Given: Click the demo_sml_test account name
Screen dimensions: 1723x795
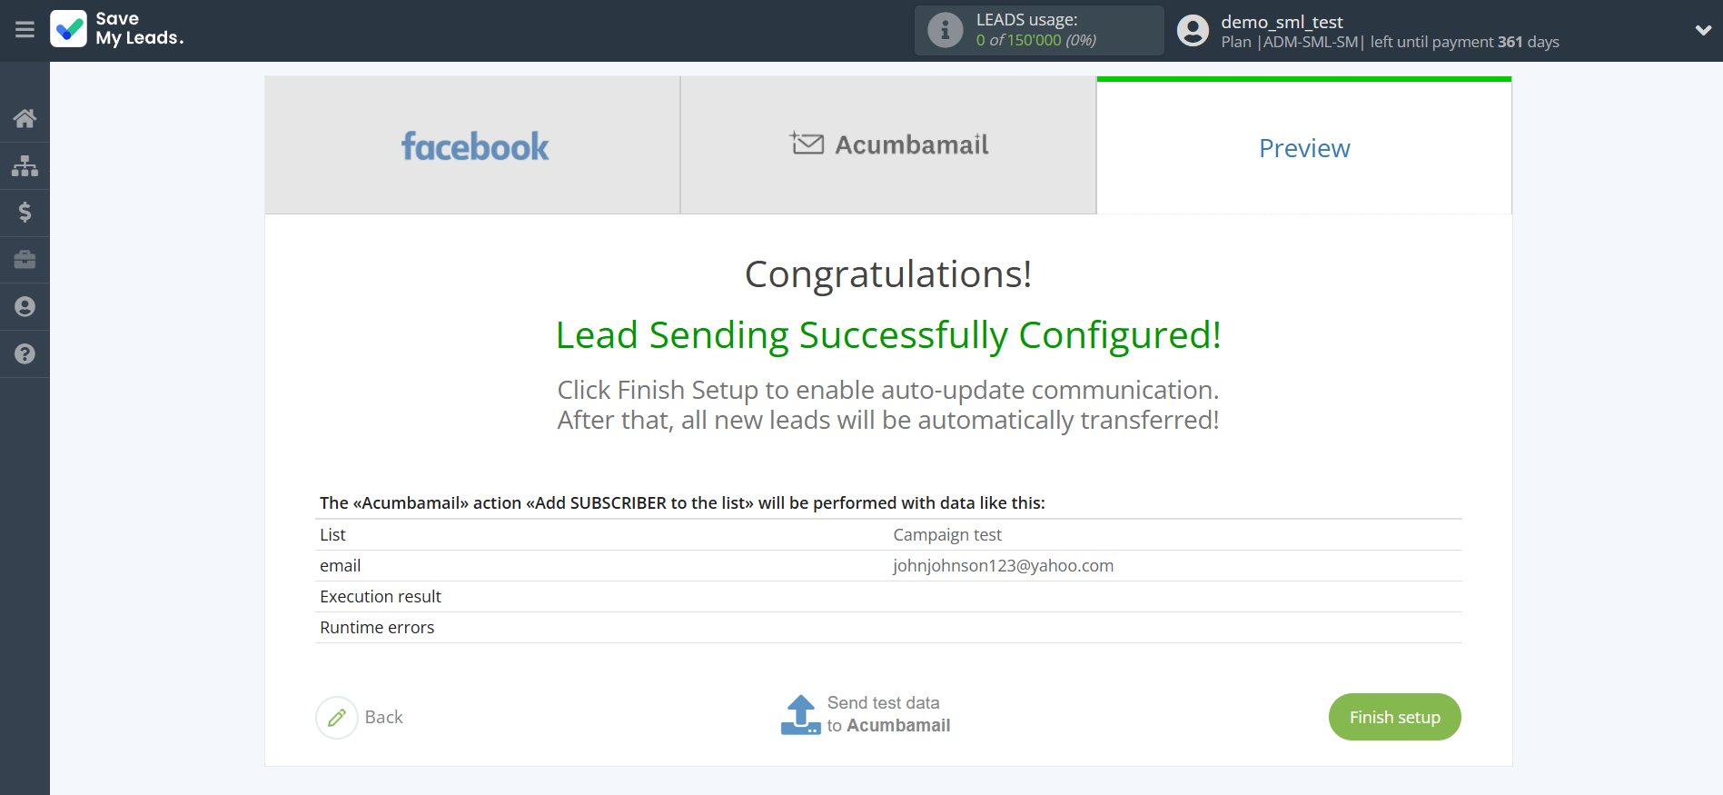Looking at the screenshot, I should (1282, 22).
